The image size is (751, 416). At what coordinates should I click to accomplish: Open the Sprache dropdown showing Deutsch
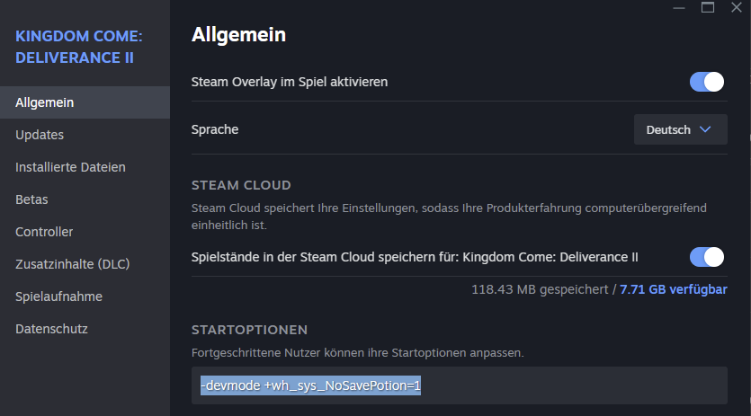[680, 129]
